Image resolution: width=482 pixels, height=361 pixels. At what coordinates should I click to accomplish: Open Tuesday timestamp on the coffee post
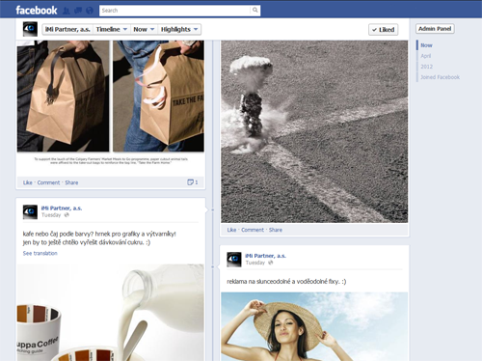(51, 215)
